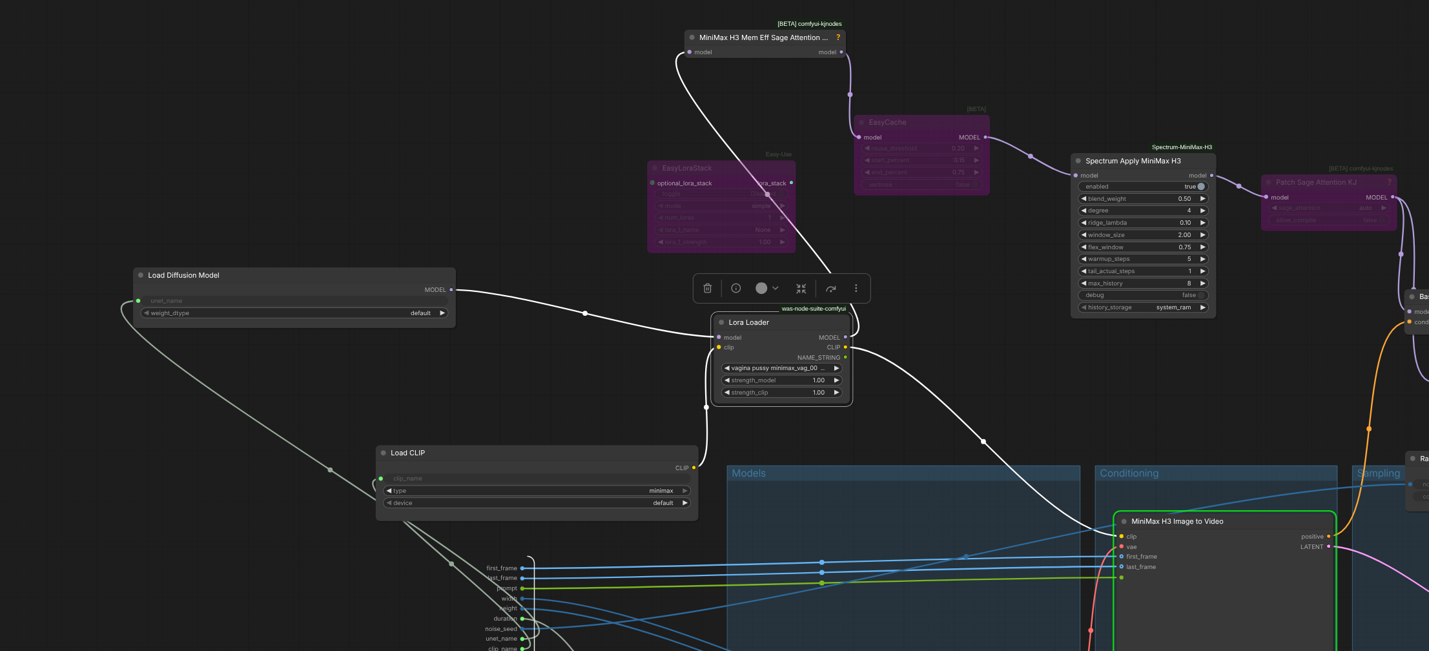
Task: Click the clip input socket on Image to Video
Action: click(x=1122, y=536)
